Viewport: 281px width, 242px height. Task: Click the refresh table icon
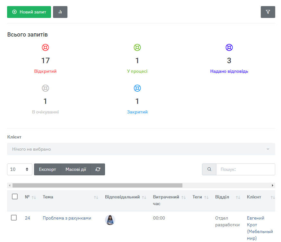(98, 170)
